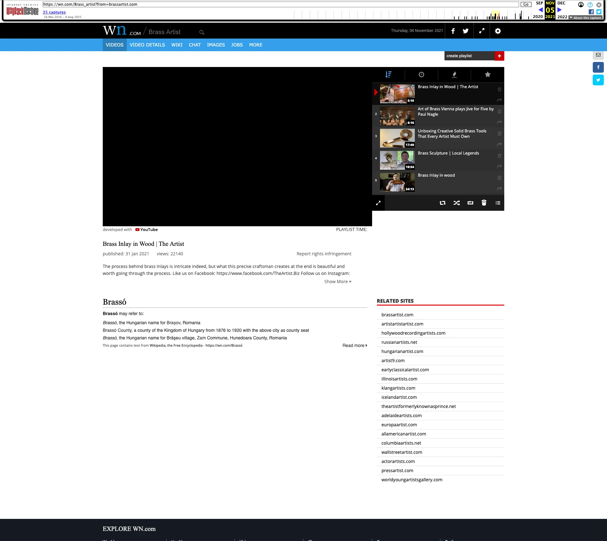This screenshot has height=541, width=607.
Task: Toggle single-video repeat mode
Action: (x=470, y=203)
